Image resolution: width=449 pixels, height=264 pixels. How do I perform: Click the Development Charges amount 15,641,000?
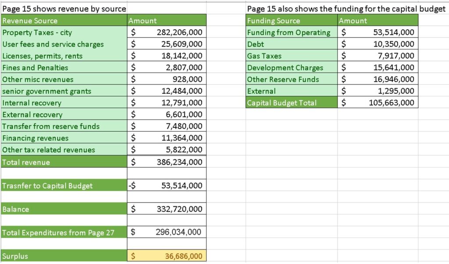[391, 67]
